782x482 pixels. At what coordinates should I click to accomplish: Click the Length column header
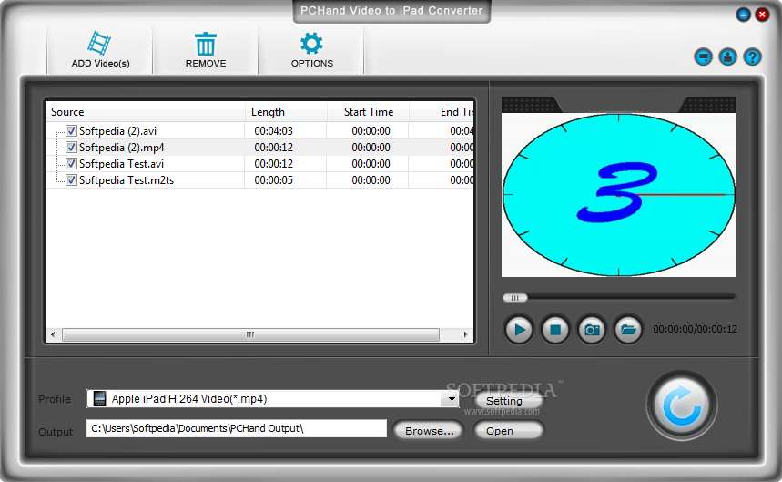(x=286, y=112)
